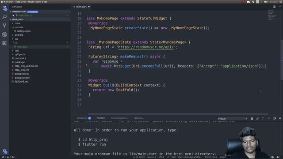Click the lightbulb code action icon
This screenshot has height=159, width=283.
[87, 65]
